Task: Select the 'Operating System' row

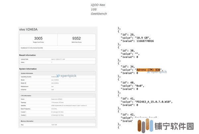Action: [x=57, y=77]
